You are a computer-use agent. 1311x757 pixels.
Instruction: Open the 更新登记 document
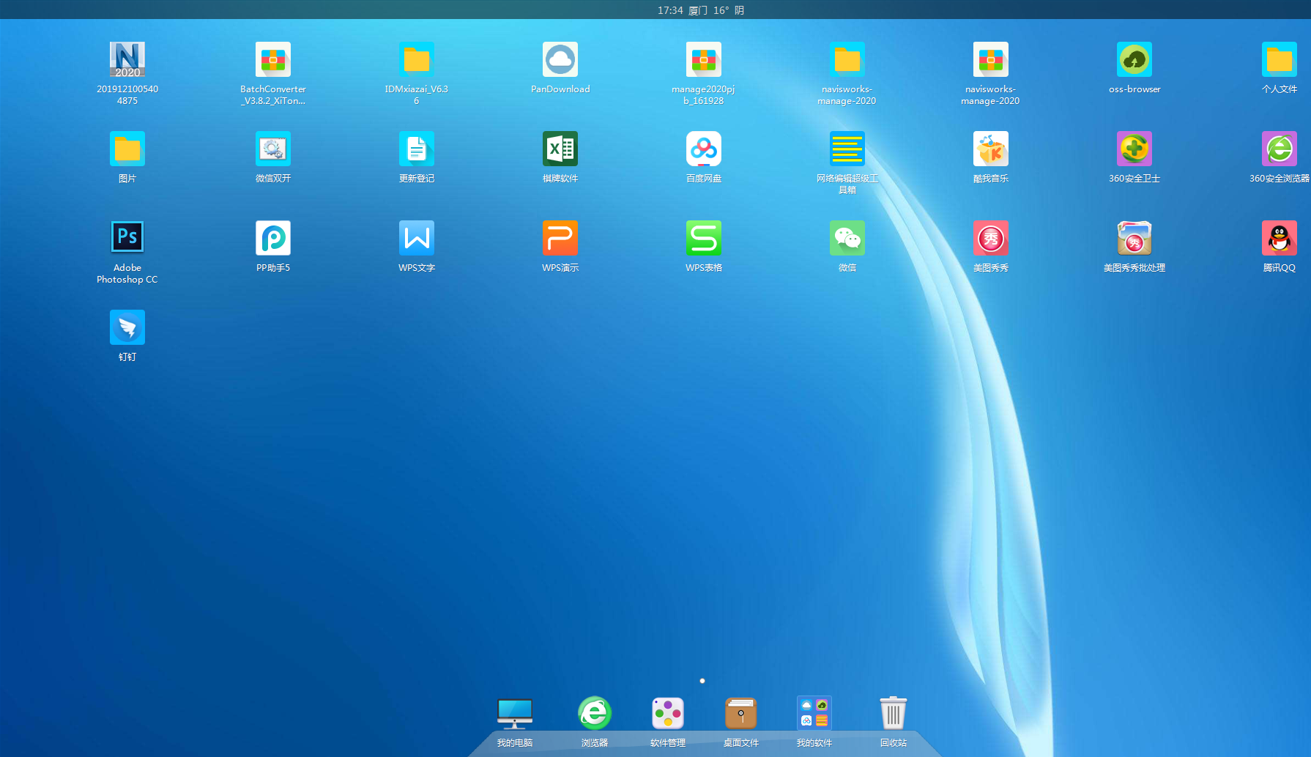(x=417, y=149)
